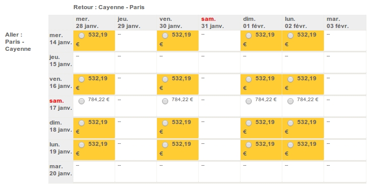Choose 784,22 € fare returning 01 févr.
This screenshot has height=184, width=371.
tap(249, 101)
